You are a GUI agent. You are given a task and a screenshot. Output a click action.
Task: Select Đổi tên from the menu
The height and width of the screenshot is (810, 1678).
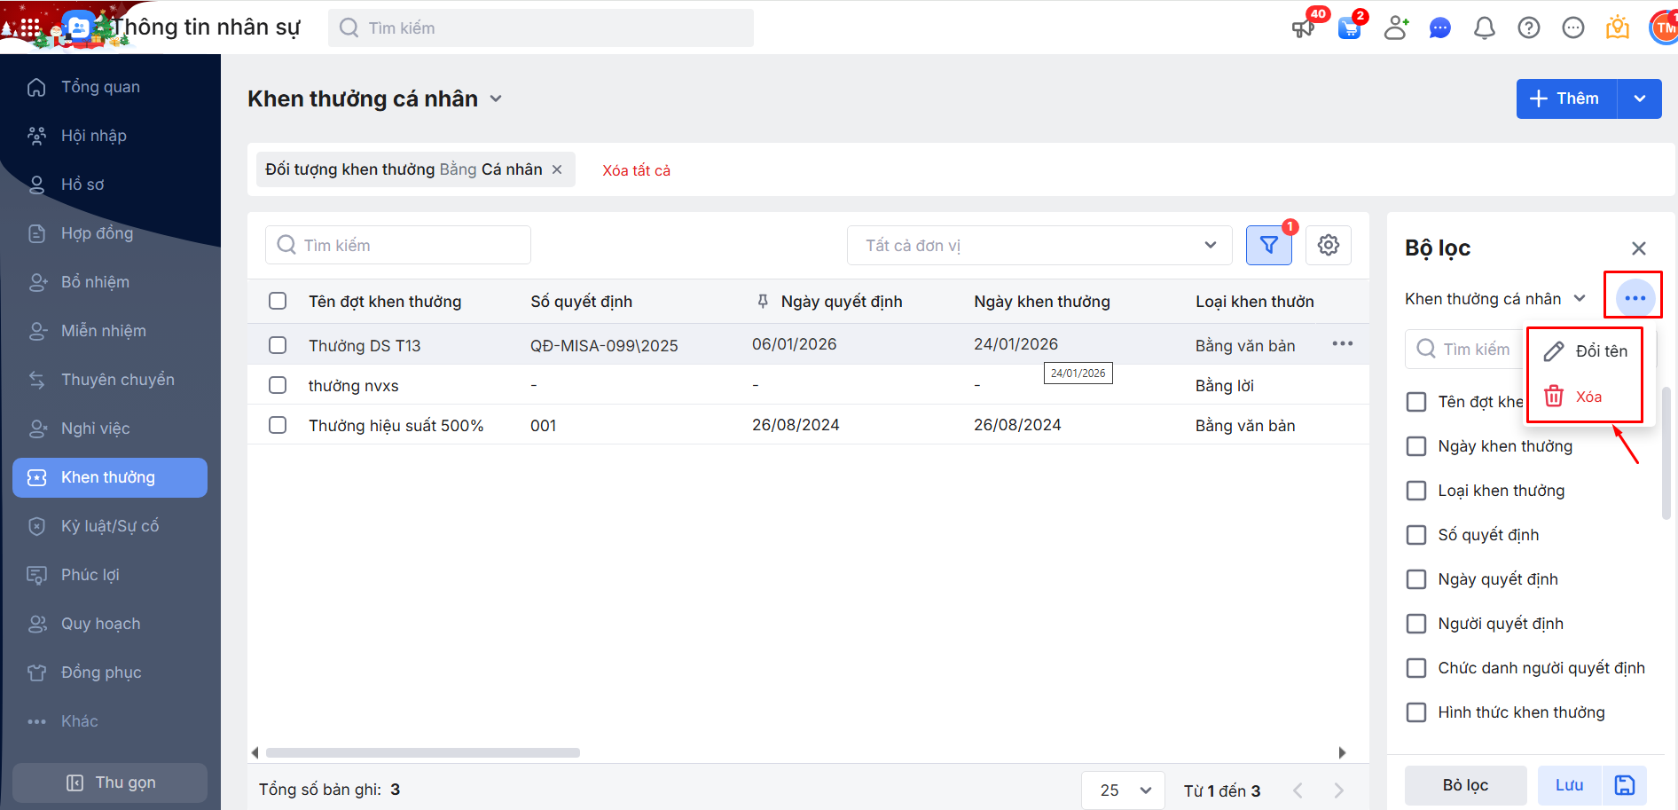coord(1585,351)
